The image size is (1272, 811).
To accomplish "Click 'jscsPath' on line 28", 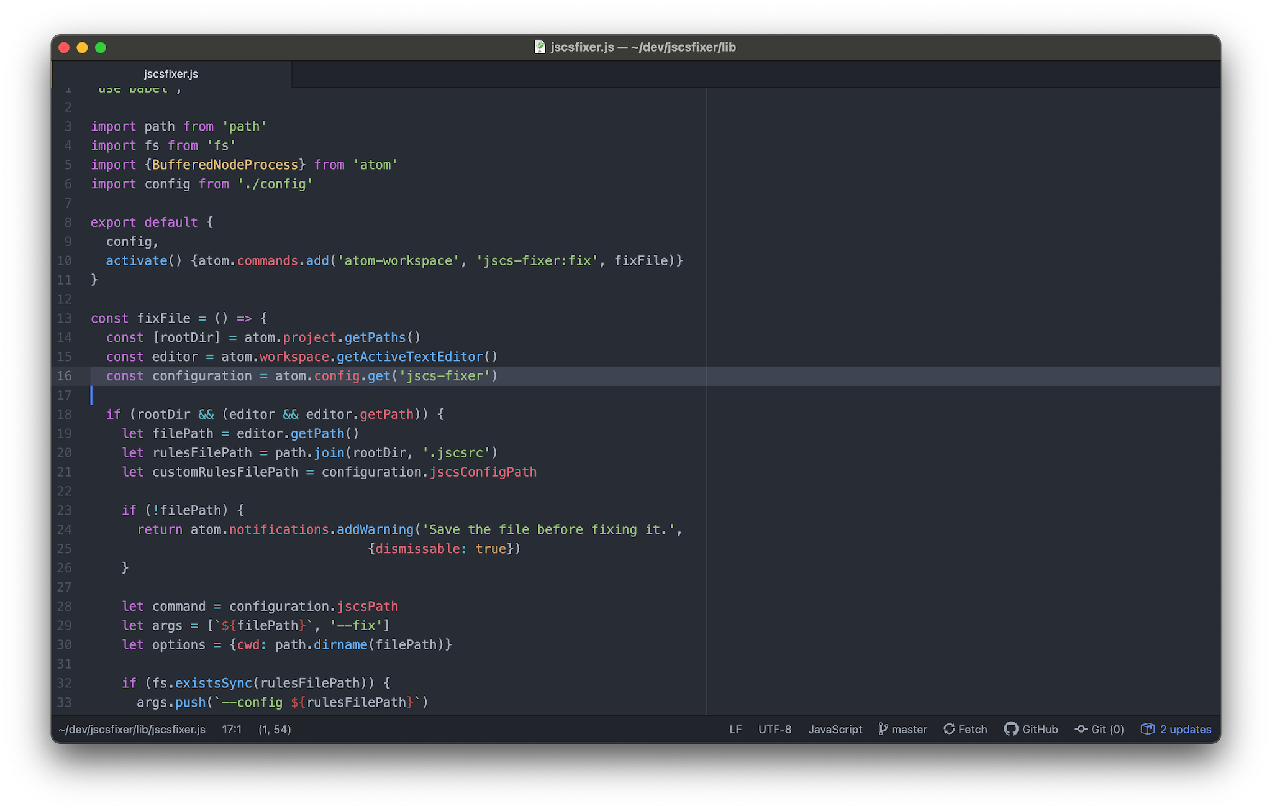I will 368,606.
